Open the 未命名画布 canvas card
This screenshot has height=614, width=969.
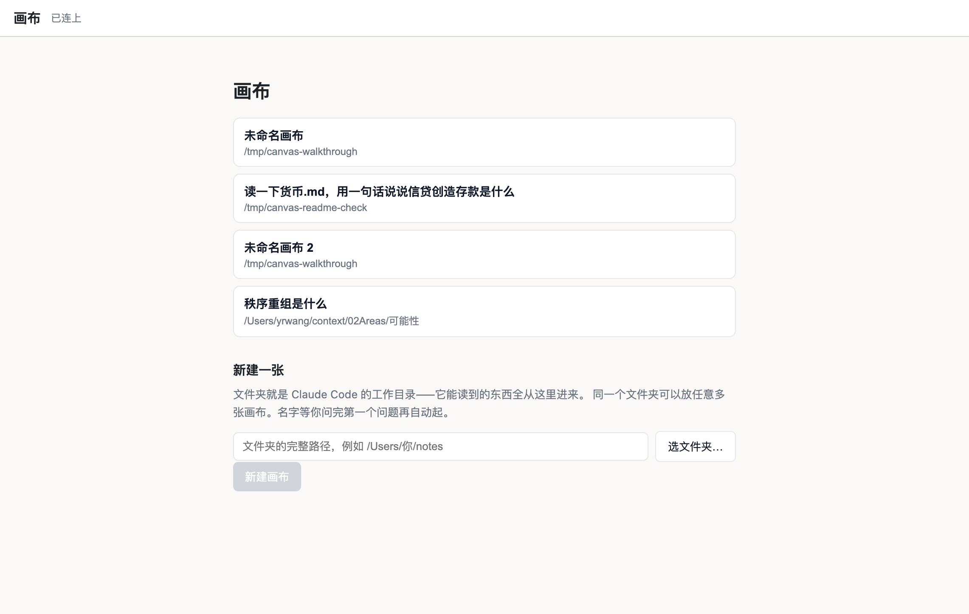[484, 142]
